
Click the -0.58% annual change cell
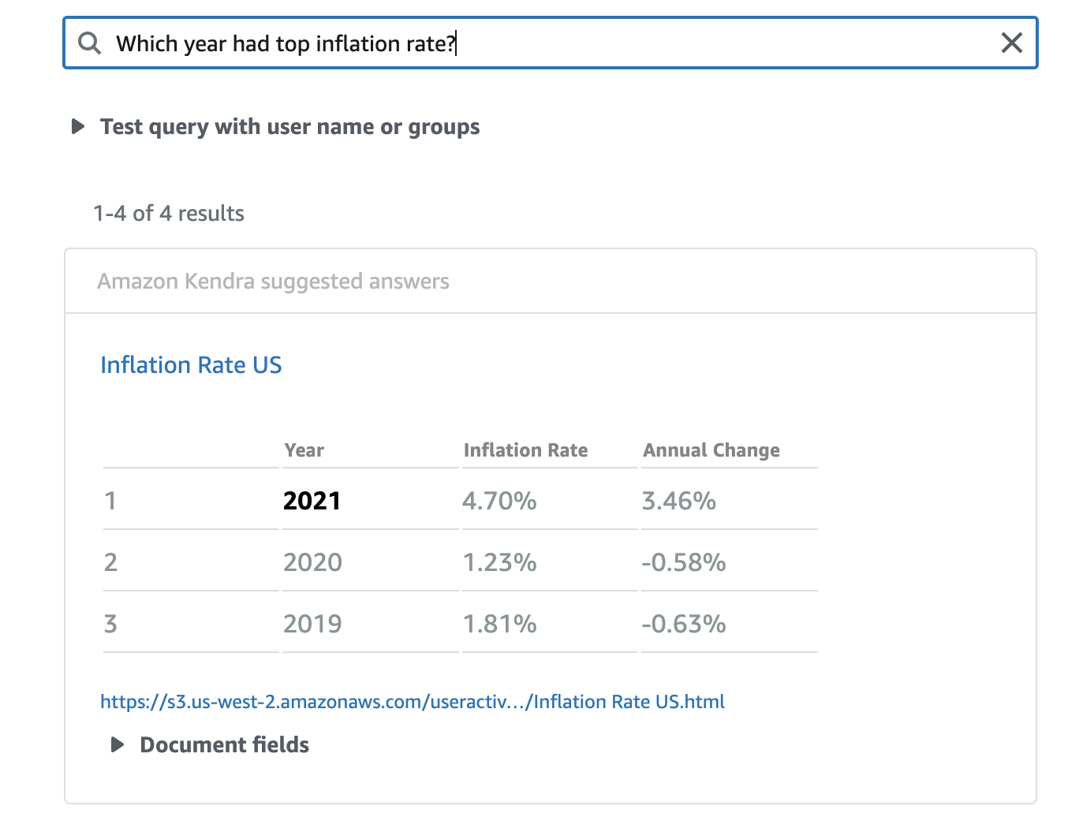click(683, 562)
